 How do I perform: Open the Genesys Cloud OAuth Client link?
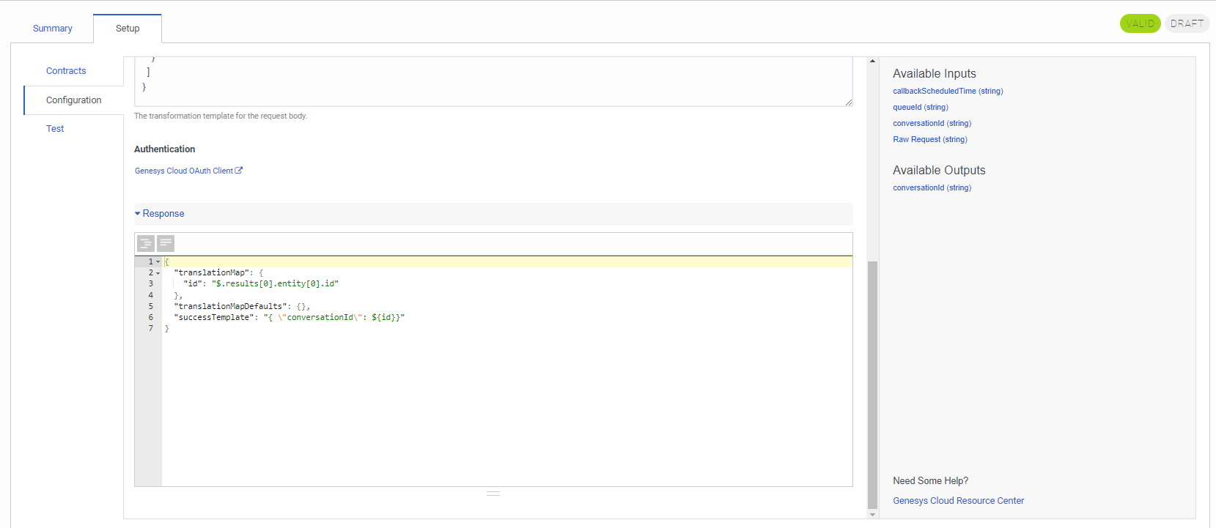point(184,171)
